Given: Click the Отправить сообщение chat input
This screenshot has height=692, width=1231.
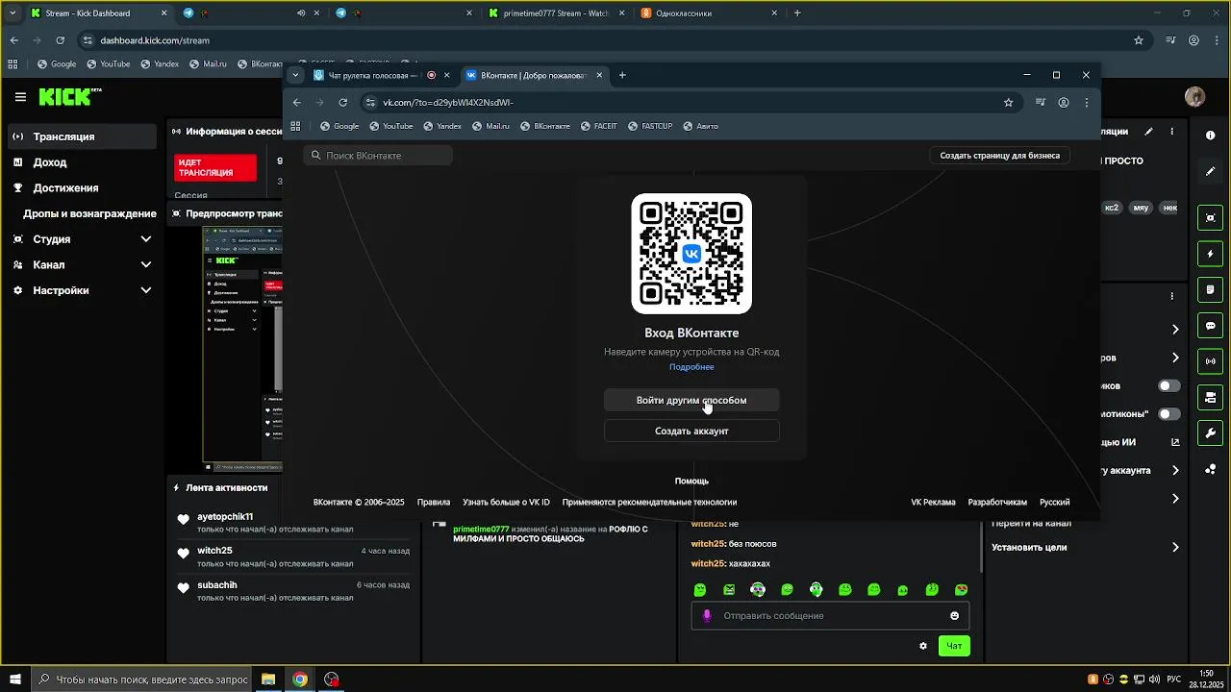Looking at the screenshot, I should tap(830, 616).
